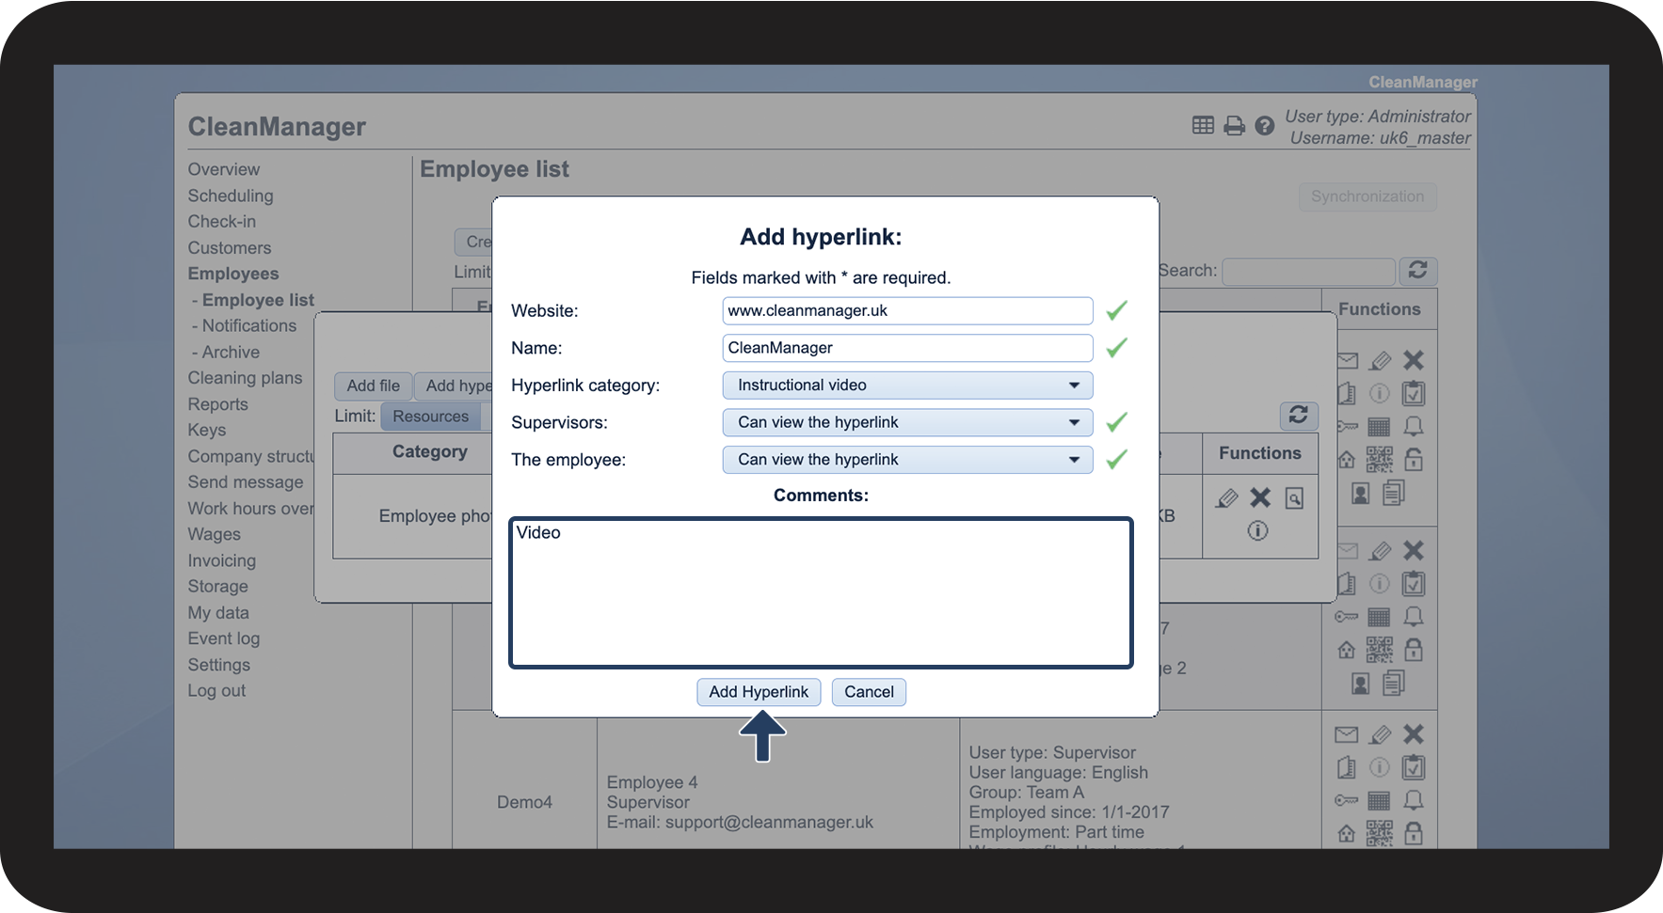Image resolution: width=1663 pixels, height=913 pixels.
Task: Select Notifications under Employees
Action: tap(249, 326)
